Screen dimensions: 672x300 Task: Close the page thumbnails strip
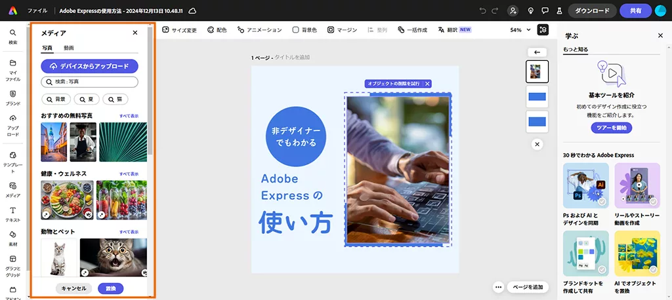[537, 144]
